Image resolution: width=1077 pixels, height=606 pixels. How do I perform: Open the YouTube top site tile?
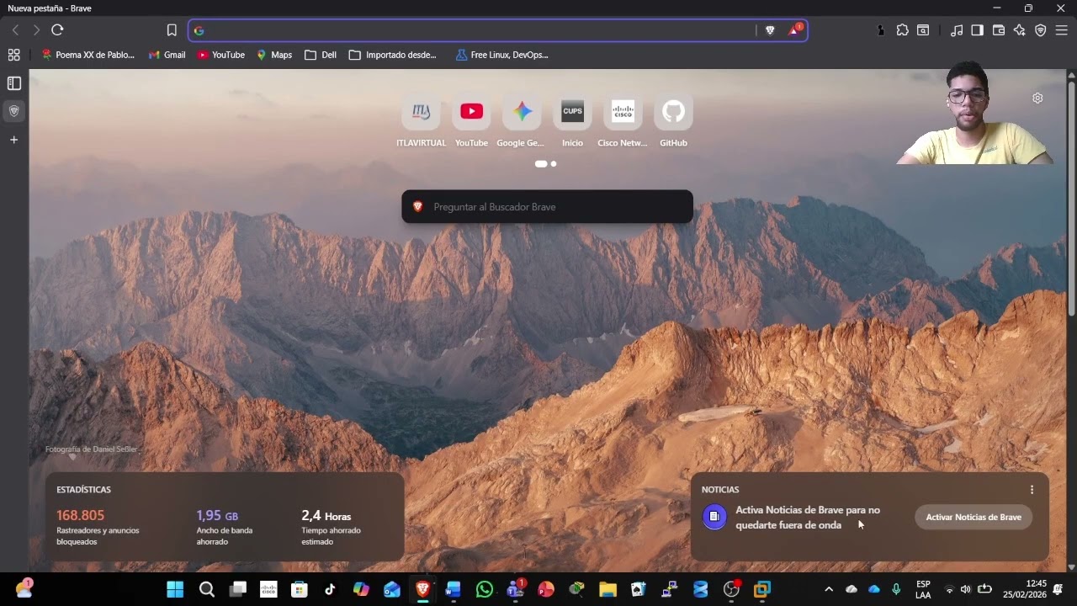click(x=471, y=120)
